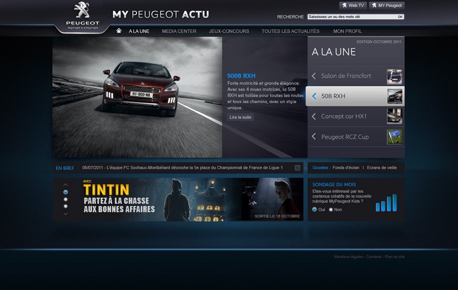Select Concept car HX1 chevron item
458x290 pixels.
tap(314, 117)
